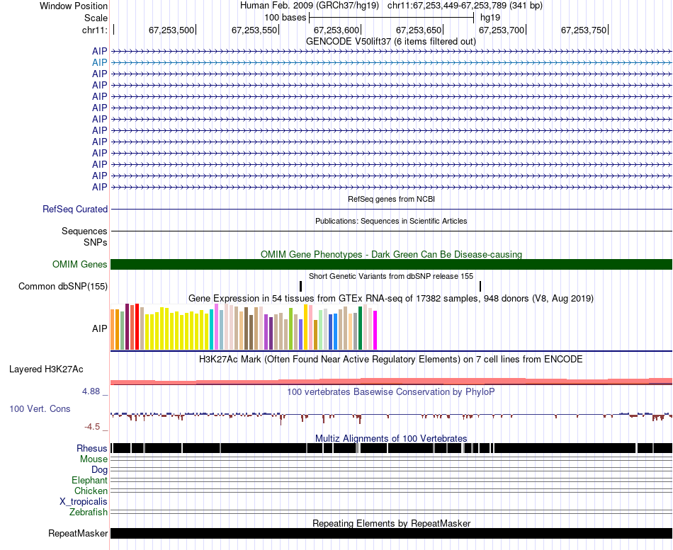Select the light-blue AIP transcript label
673x550 pixels.
[x=100, y=62]
